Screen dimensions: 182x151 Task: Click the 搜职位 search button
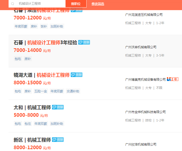pos(76,4)
